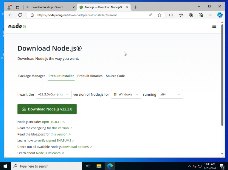Click the network tray icon
Image resolution: width=228 pixels, height=170 pixels.
[200, 166]
